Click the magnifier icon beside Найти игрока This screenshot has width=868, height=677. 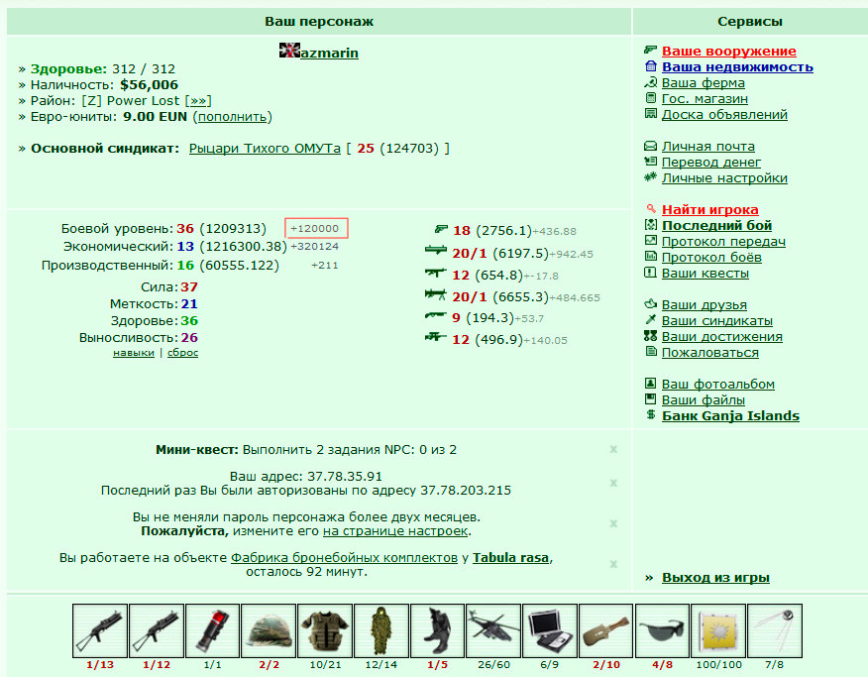coord(651,209)
